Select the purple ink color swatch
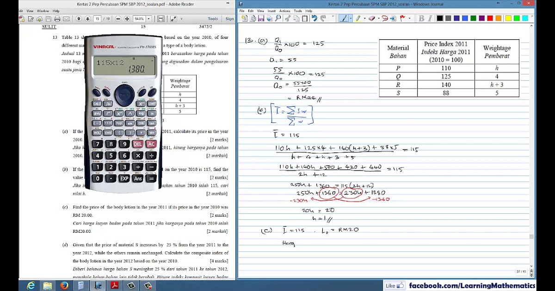Image resolution: width=555 pixels, height=291 pixels. coord(481,18)
